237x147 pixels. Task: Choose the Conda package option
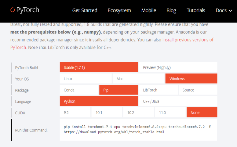[79, 90]
